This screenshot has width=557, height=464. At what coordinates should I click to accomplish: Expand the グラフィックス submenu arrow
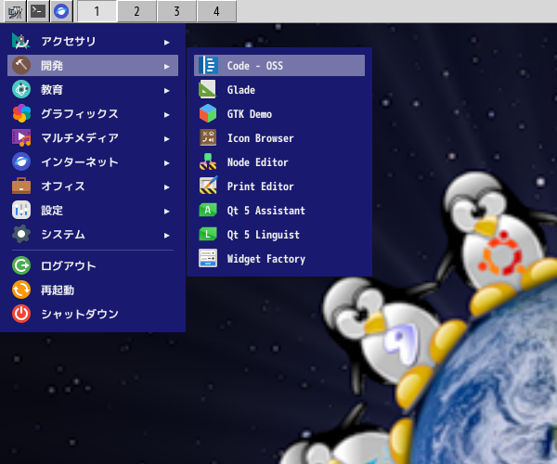[x=166, y=115]
